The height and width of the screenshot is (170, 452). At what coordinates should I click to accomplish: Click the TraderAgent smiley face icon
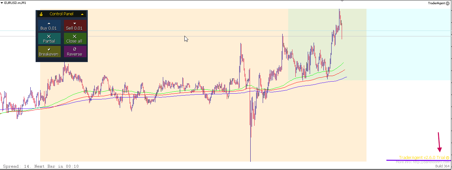pyautogui.click(x=447, y=3)
